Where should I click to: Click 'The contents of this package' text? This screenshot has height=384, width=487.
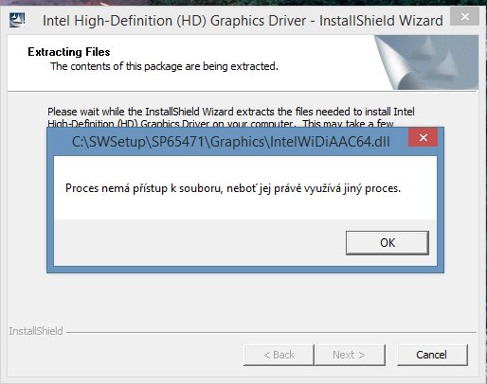tap(164, 66)
